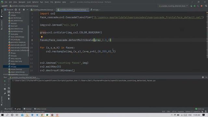
Task: Open the Event Log
Action: pyautogui.click(x=200, y=109)
